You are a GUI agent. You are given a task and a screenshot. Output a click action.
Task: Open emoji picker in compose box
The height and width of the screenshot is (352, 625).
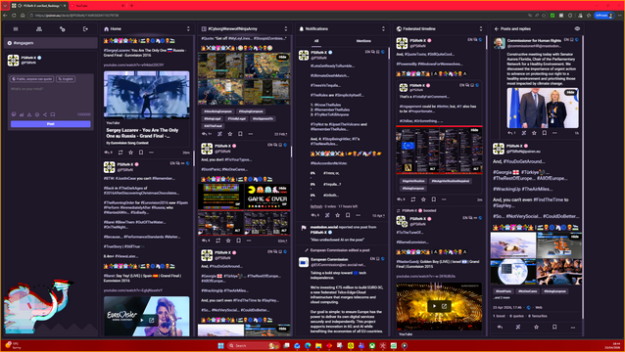coord(37,114)
